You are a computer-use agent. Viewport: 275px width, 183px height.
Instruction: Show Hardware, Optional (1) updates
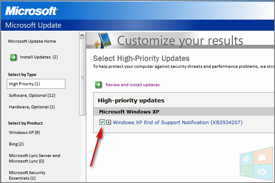(x=32, y=107)
